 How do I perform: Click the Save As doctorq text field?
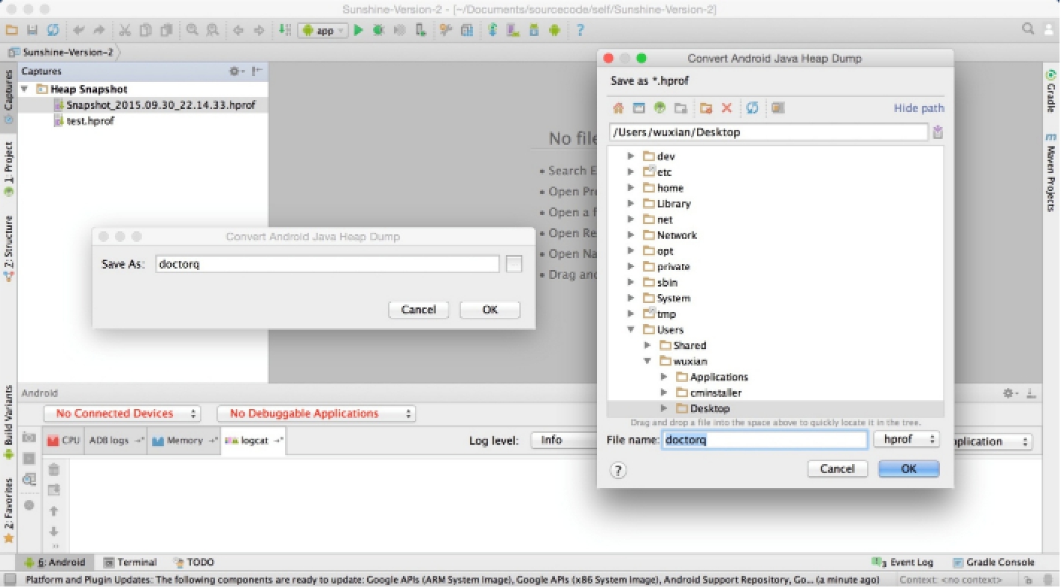(x=328, y=264)
